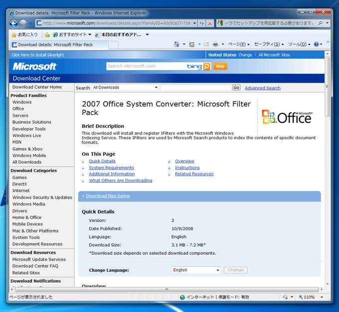Click the orange Web button
Image resolution: width=339 pixels, height=312 pixels.
coord(220,66)
